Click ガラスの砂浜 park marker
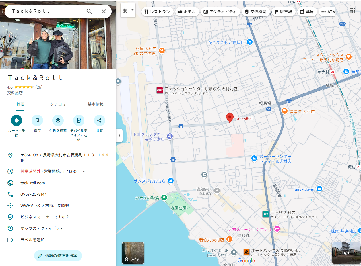The width and height of the screenshot is (361, 266). (x=164, y=197)
